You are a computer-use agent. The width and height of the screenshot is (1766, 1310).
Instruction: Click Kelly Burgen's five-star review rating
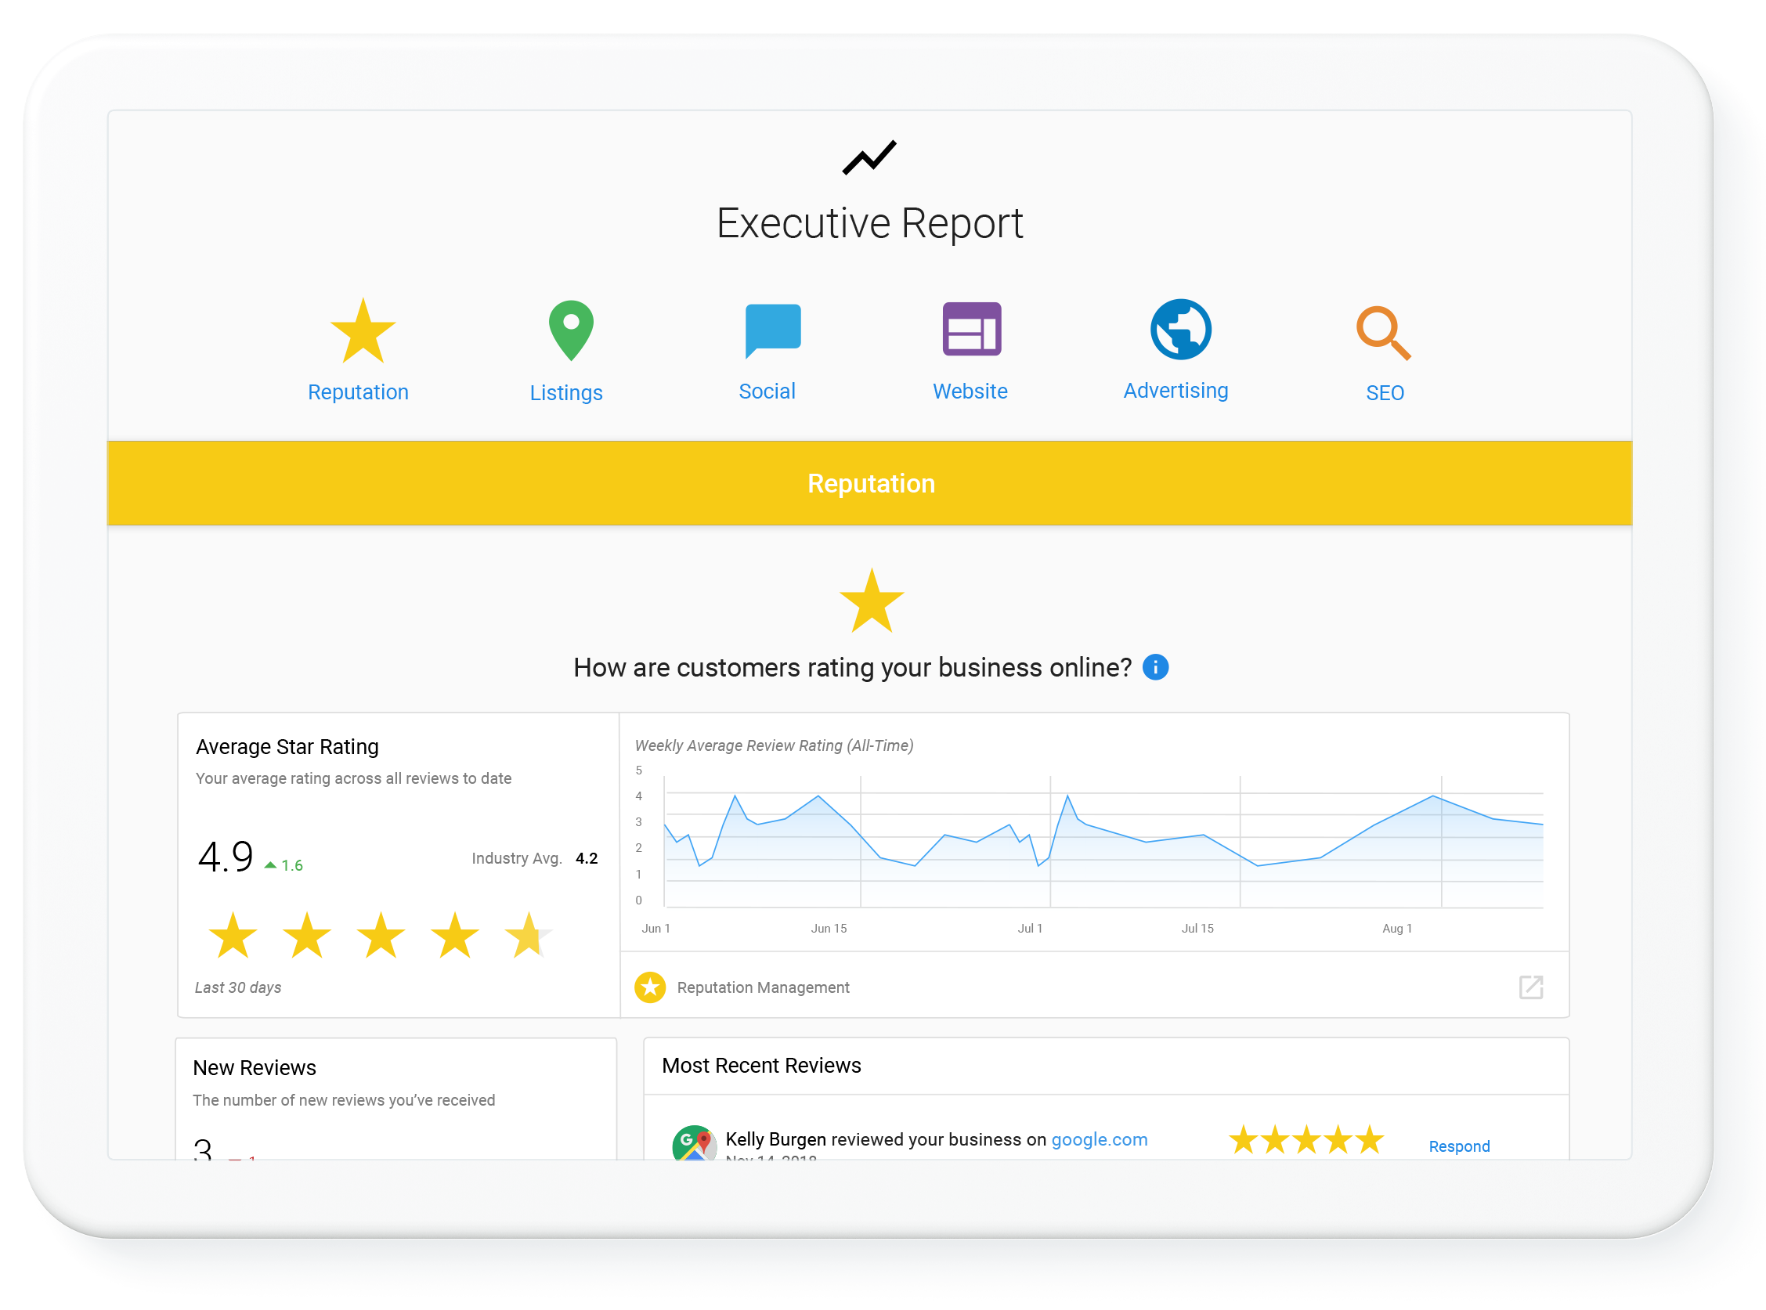[1306, 1139]
